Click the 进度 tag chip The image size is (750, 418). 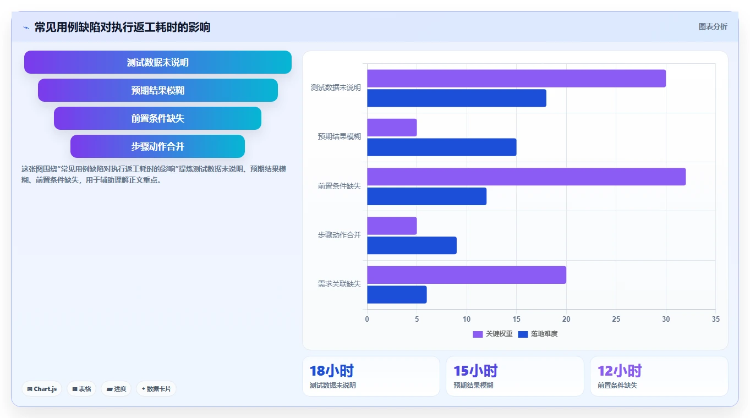click(x=116, y=389)
